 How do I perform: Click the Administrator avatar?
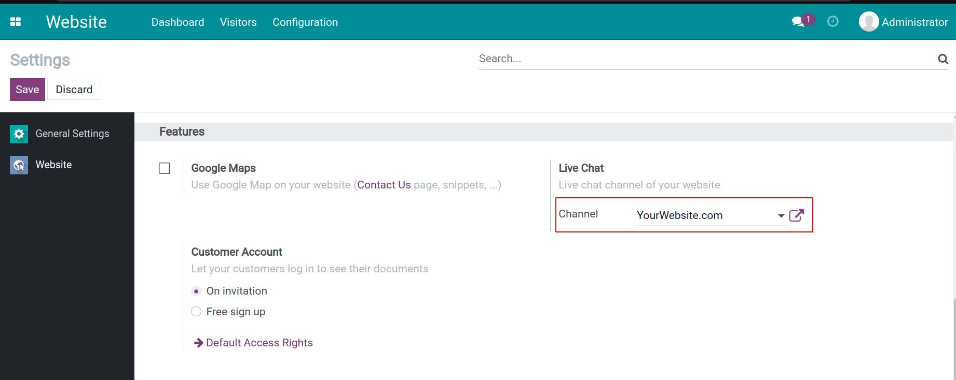869,22
